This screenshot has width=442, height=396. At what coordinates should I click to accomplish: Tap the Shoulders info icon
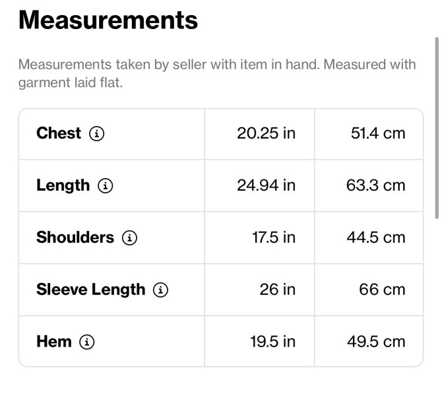(x=130, y=238)
